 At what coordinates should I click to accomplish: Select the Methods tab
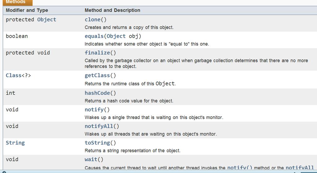point(15,2)
